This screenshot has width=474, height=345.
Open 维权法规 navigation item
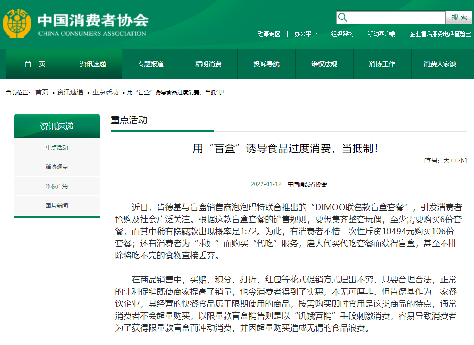pos(324,64)
